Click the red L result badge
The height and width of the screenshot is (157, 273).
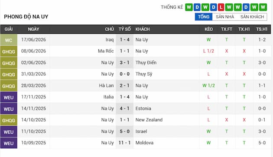(221, 7)
